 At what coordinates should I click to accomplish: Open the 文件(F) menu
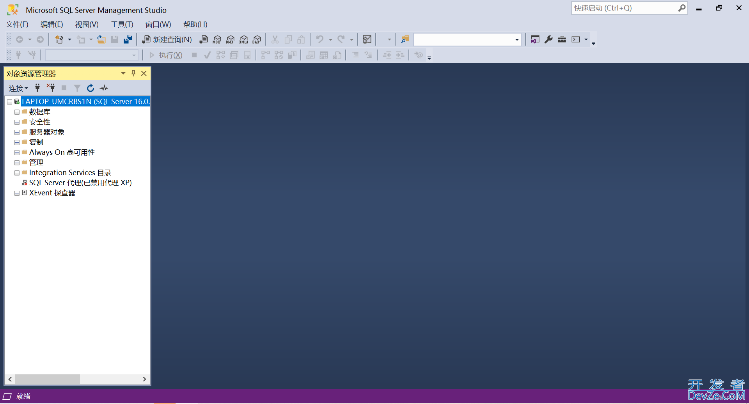[17, 25]
